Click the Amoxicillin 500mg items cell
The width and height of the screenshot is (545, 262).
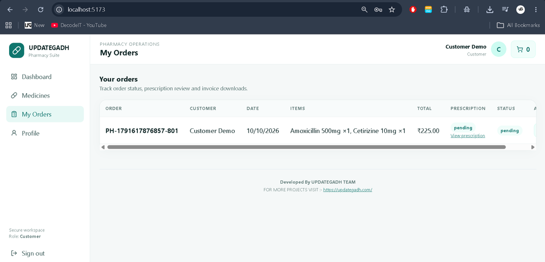point(348,131)
